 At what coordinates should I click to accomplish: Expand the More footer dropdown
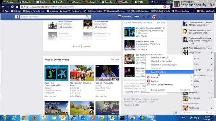tap(151, 102)
